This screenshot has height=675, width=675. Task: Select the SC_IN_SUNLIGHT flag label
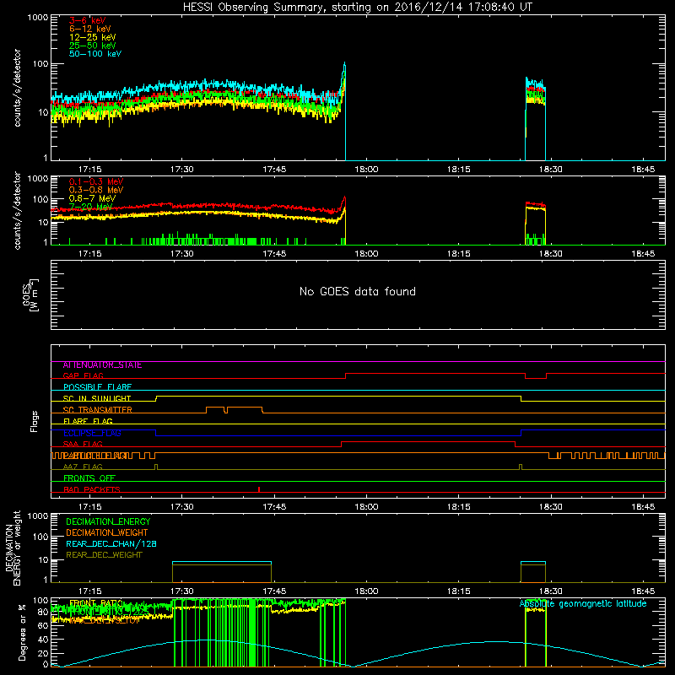[x=97, y=398]
